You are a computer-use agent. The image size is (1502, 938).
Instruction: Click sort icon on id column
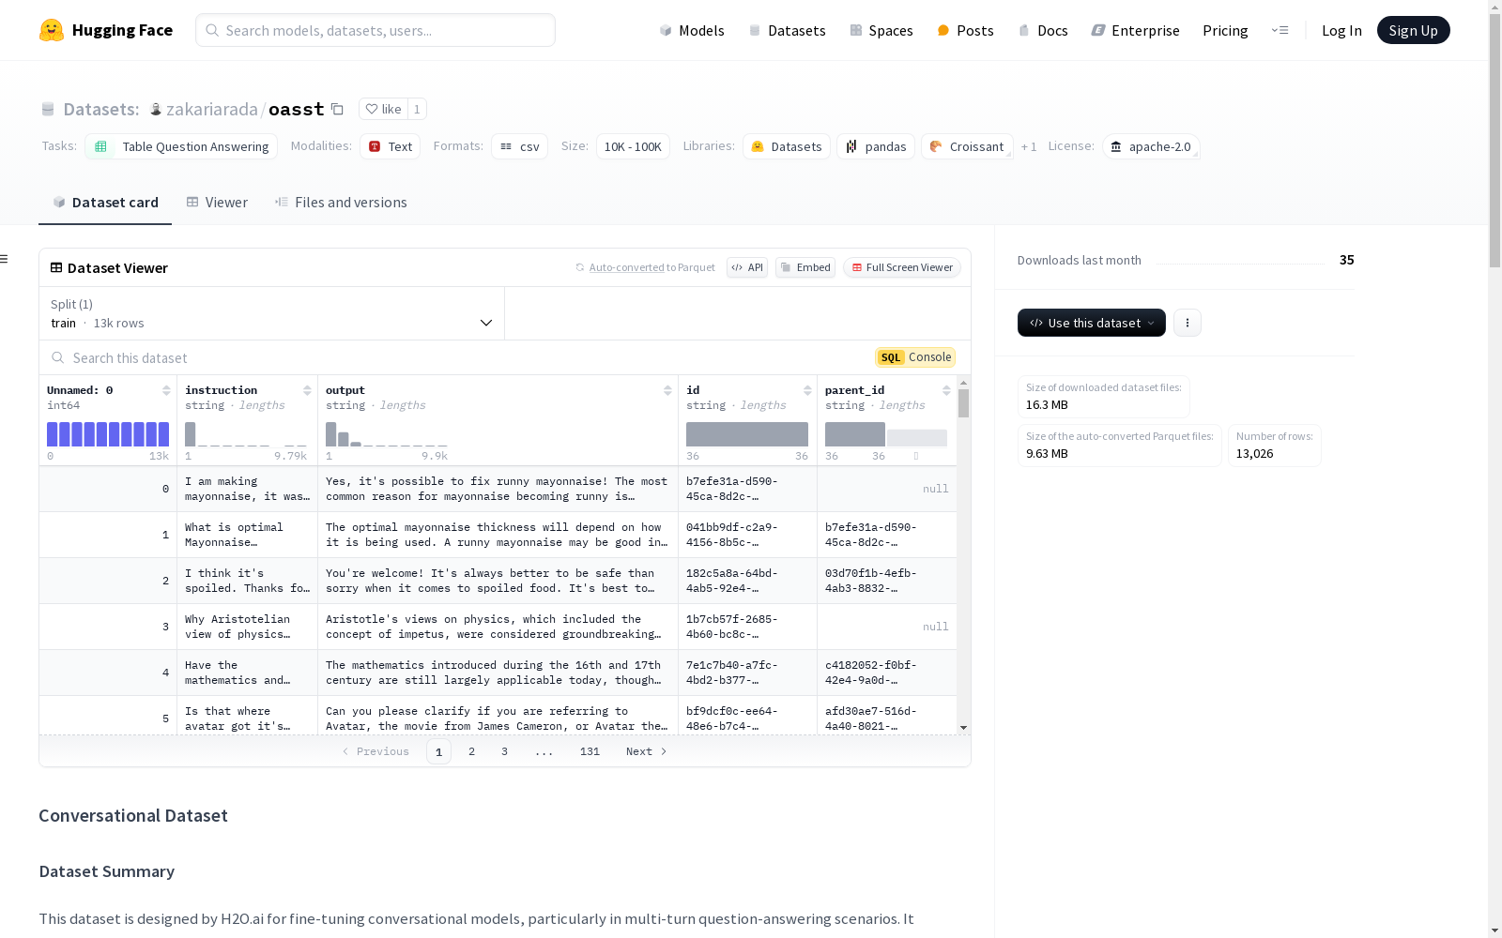pyautogui.click(x=807, y=390)
